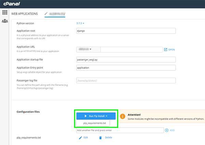
Task: Open the apps grid icon in sidebar
Action: (5, 13)
